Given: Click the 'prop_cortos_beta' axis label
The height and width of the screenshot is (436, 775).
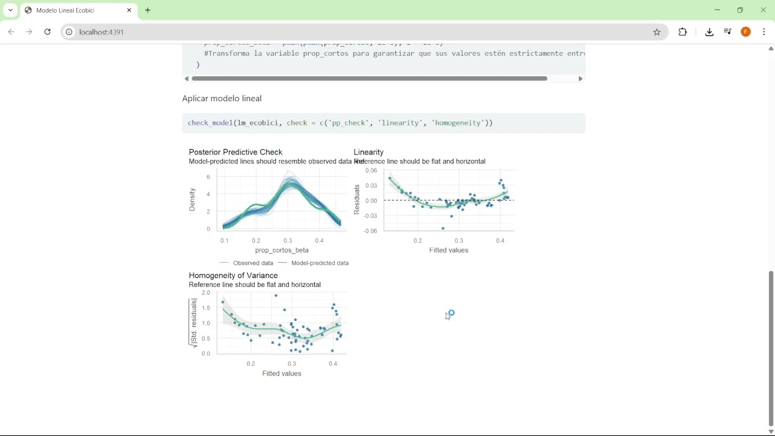Looking at the screenshot, I should click(x=282, y=250).
